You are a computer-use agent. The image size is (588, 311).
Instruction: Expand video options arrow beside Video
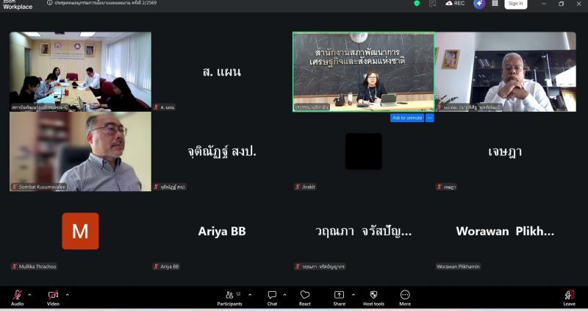pyautogui.click(x=67, y=295)
